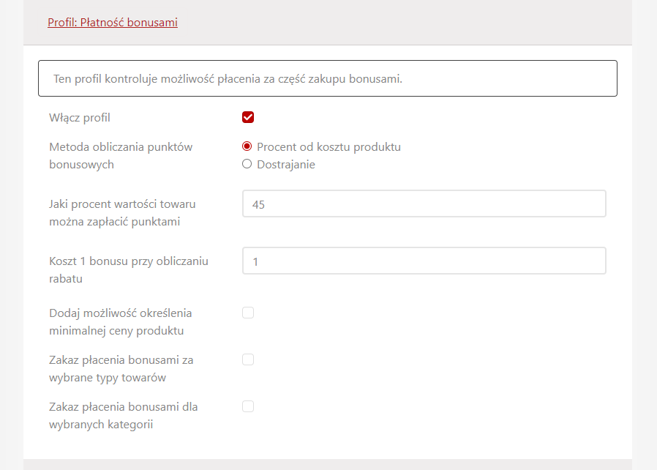Check the ban for selected categories
The height and width of the screenshot is (470, 657).
(248, 406)
